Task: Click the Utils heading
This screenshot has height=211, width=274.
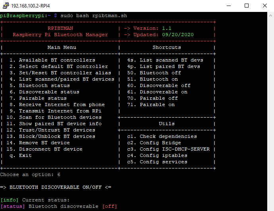Action: [x=167, y=124]
